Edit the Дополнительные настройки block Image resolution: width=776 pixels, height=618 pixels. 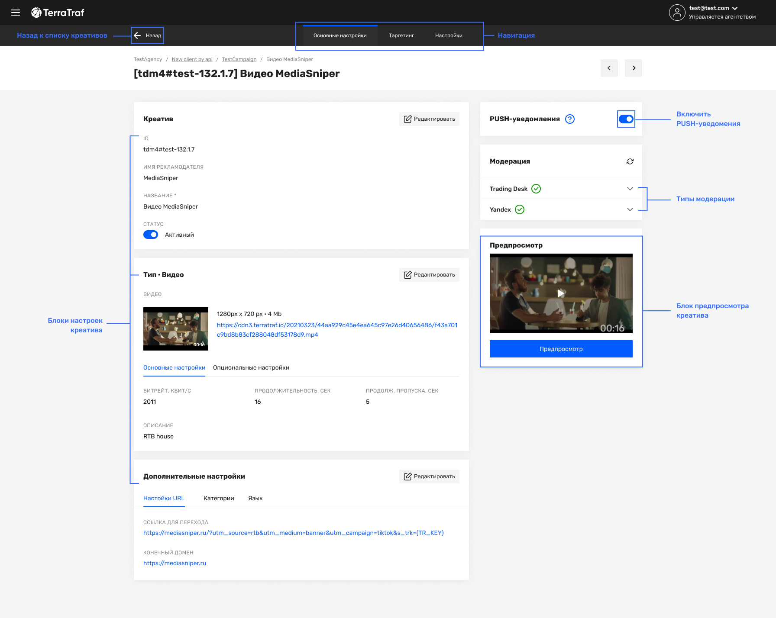click(429, 476)
